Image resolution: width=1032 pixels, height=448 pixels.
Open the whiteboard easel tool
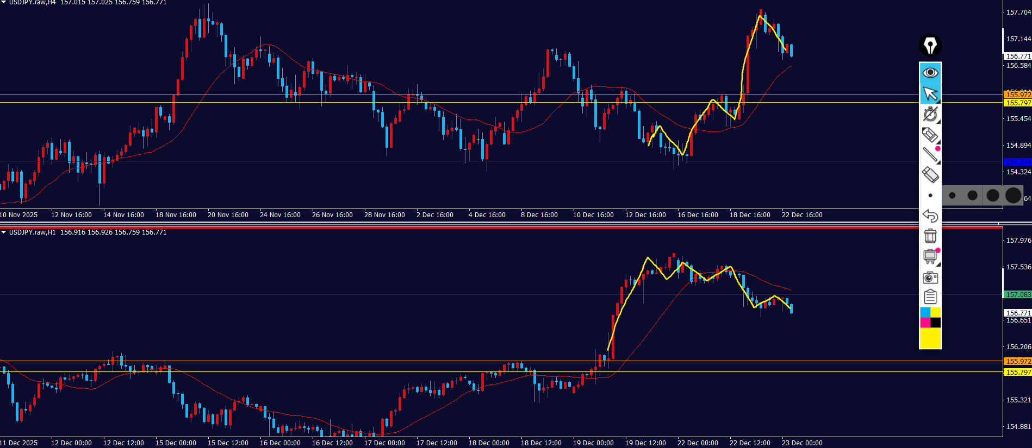tap(930, 256)
